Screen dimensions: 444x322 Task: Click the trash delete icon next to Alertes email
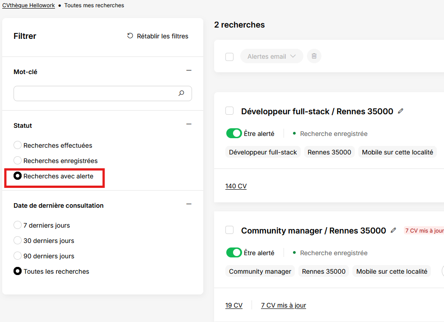pyautogui.click(x=314, y=56)
